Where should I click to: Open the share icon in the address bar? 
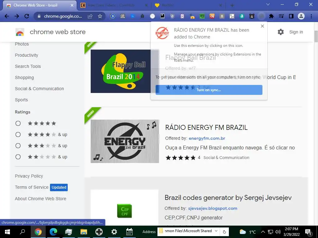90,16
